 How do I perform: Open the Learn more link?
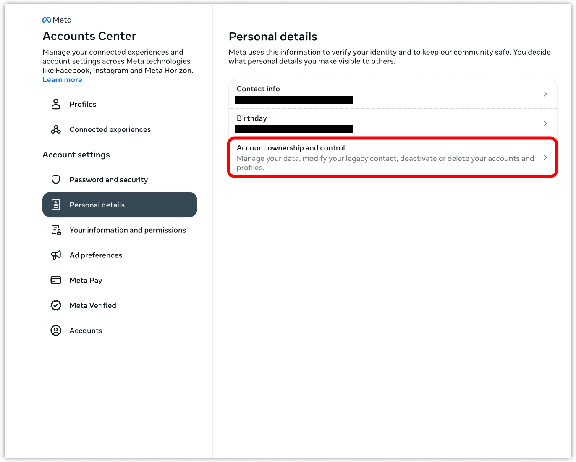(x=62, y=80)
